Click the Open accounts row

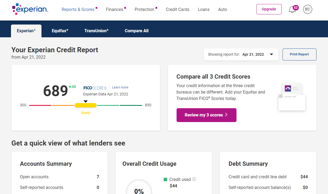click(x=59, y=177)
